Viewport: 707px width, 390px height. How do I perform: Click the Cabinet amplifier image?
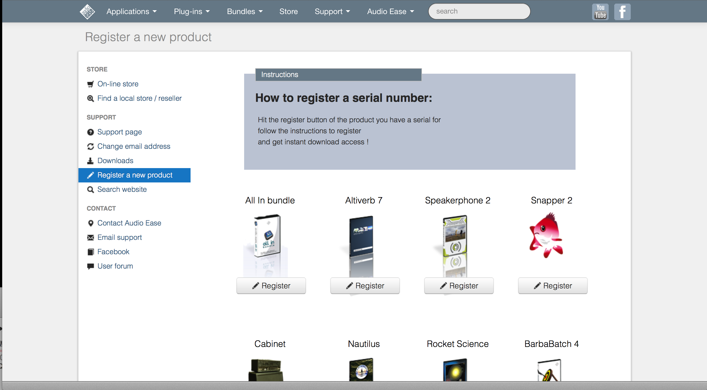(x=266, y=370)
